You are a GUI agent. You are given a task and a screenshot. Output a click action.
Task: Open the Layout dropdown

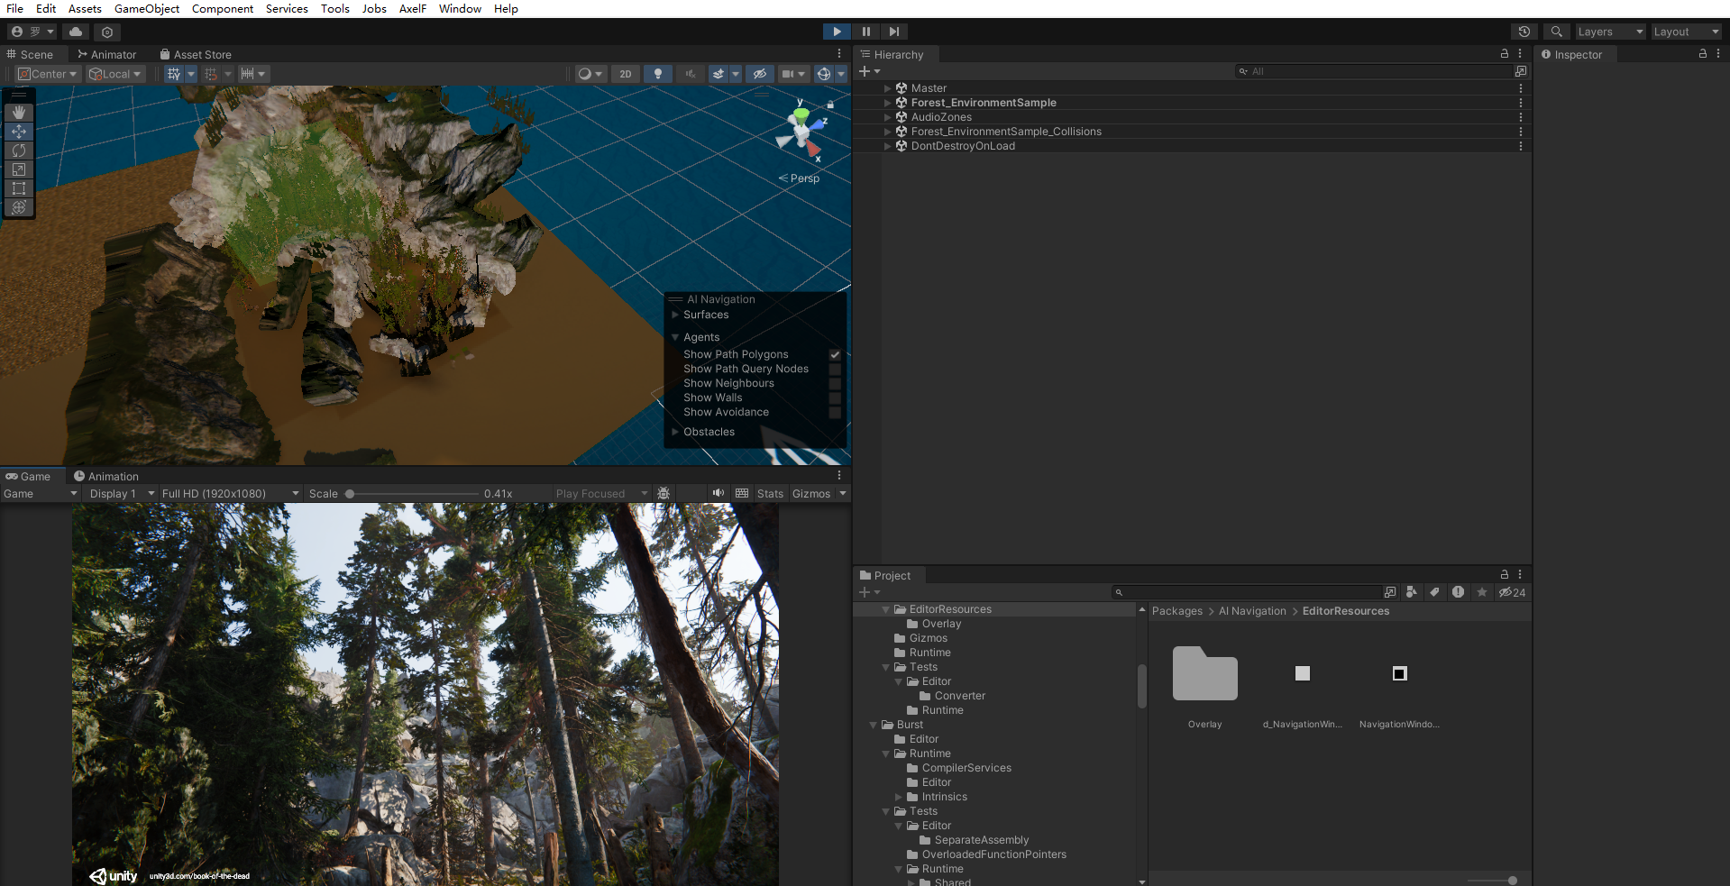1687,32
